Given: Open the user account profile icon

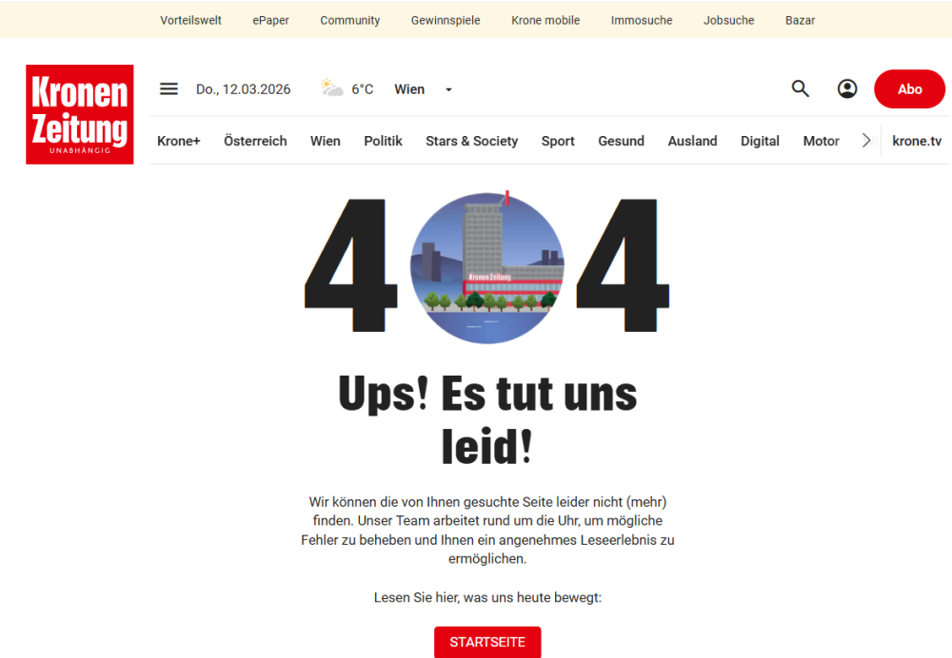Looking at the screenshot, I should tap(847, 88).
